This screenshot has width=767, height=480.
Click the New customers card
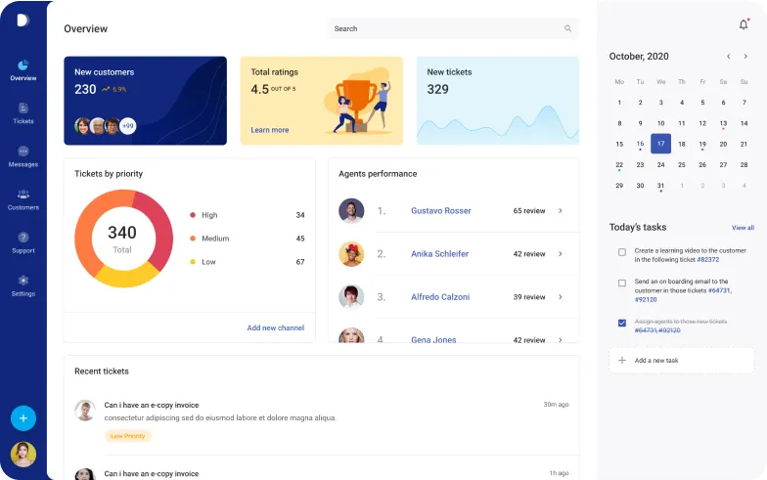tap(145, 101)
